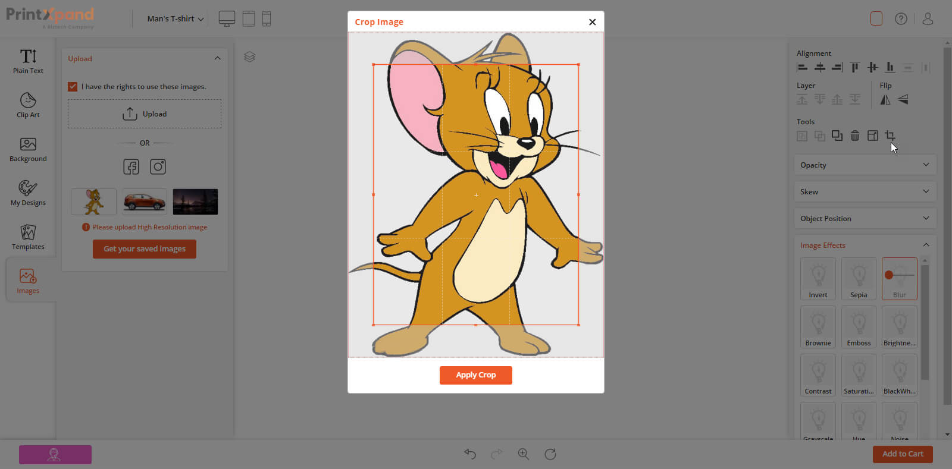Open the Man's T-shirt product dropdown
This screenshot has width=952, height=469.
(175, 19)
